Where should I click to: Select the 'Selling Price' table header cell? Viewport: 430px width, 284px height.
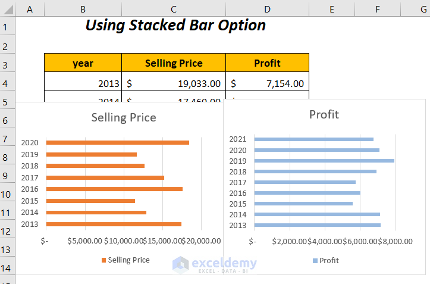pyautogui.click(x=174, y=63)
